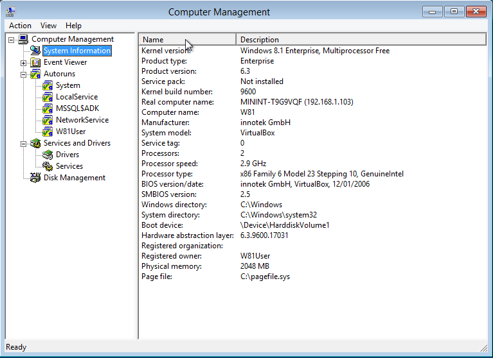Sort by the Name column header
This screenshot has width=493, height=358.
(x=187, y=40)
